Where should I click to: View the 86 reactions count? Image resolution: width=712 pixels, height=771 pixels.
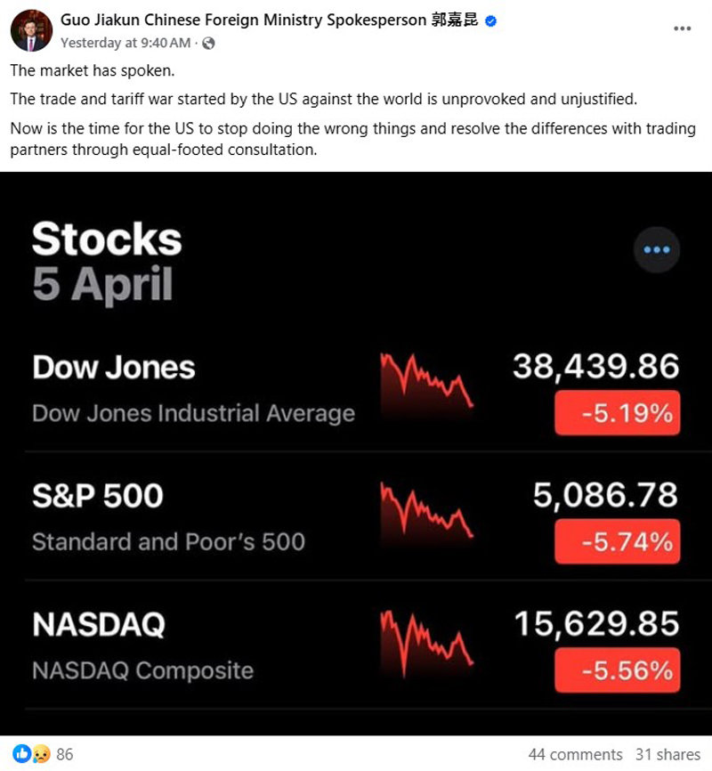coord(65,754)
